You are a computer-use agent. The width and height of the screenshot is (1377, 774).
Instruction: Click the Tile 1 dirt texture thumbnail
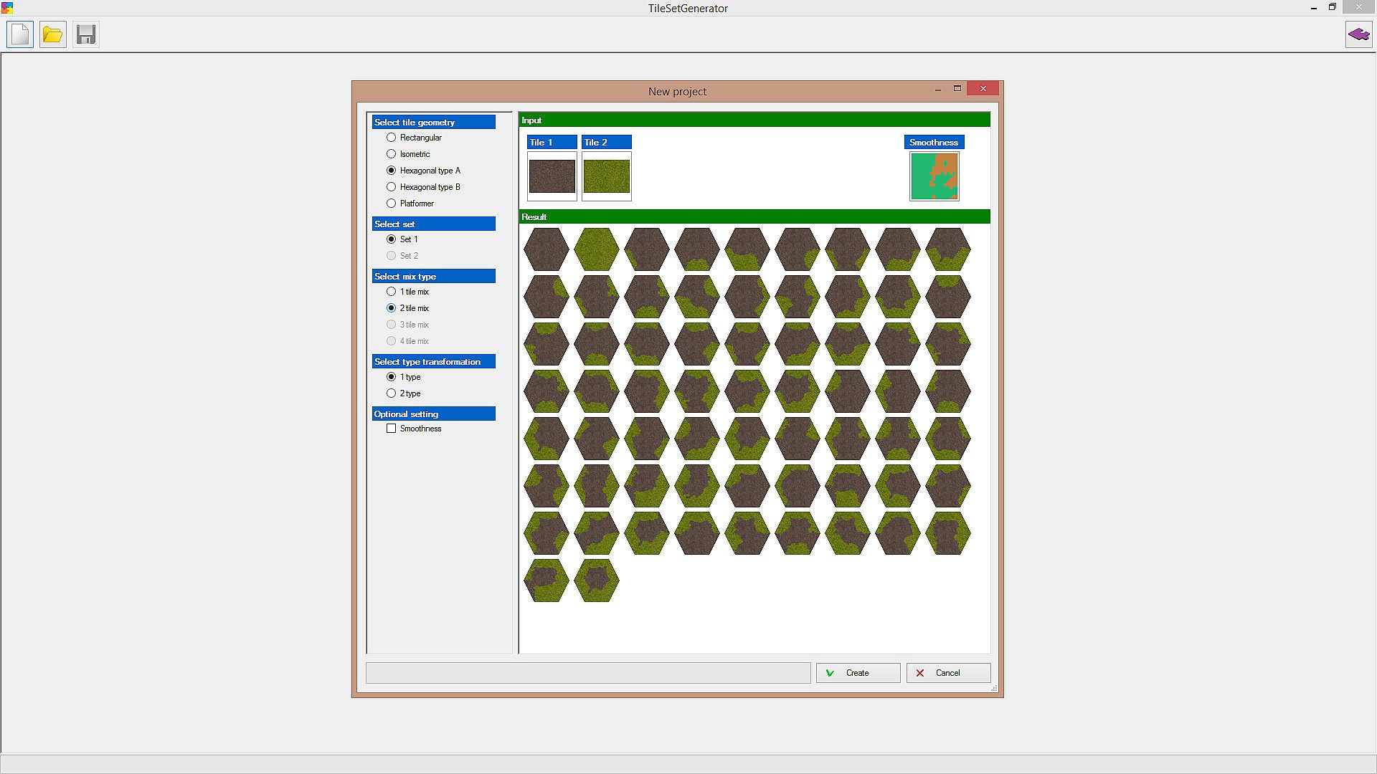click(x=552, y=176)
